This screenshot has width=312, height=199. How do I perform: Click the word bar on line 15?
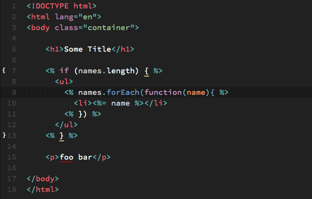pyautogui.click(x=85, y=157)
